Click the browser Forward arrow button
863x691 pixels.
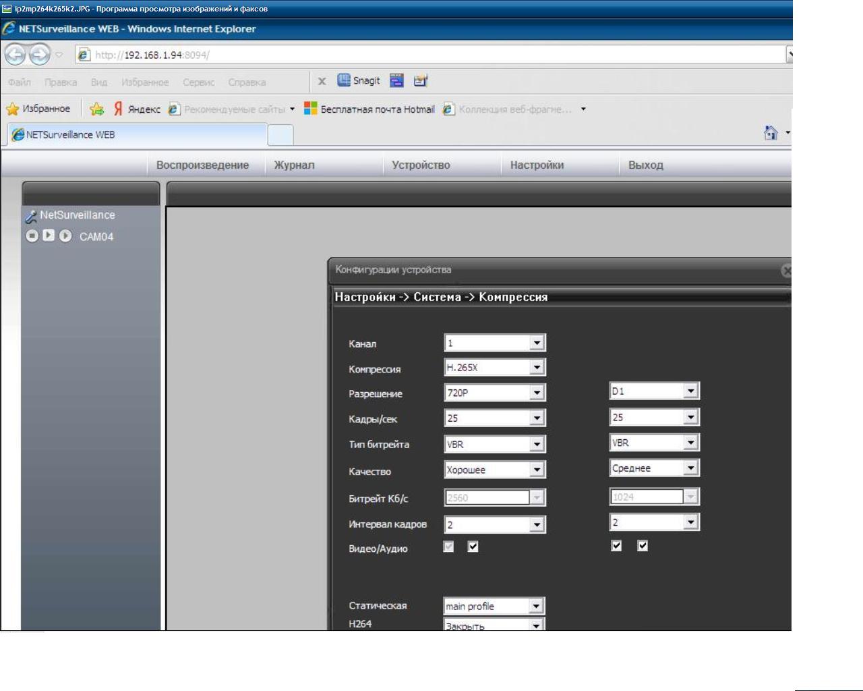coord(39,54)
